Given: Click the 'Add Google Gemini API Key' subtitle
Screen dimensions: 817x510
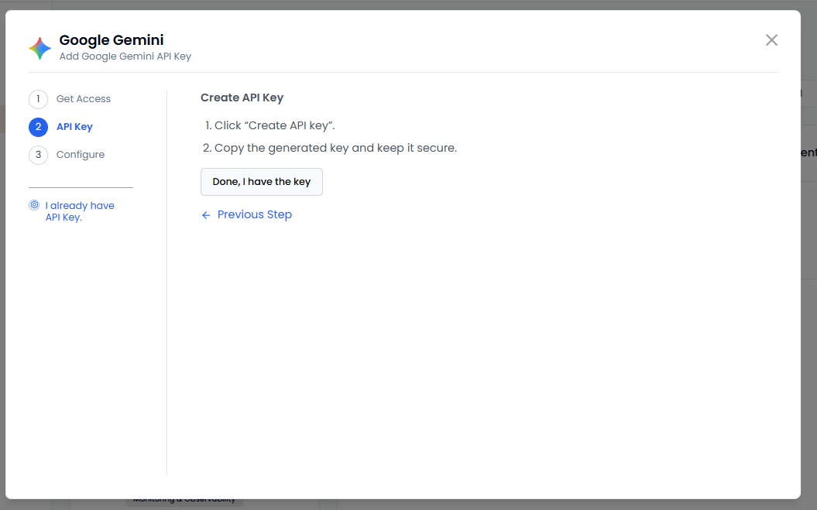Looking at the screenshot, I should 125,56.
